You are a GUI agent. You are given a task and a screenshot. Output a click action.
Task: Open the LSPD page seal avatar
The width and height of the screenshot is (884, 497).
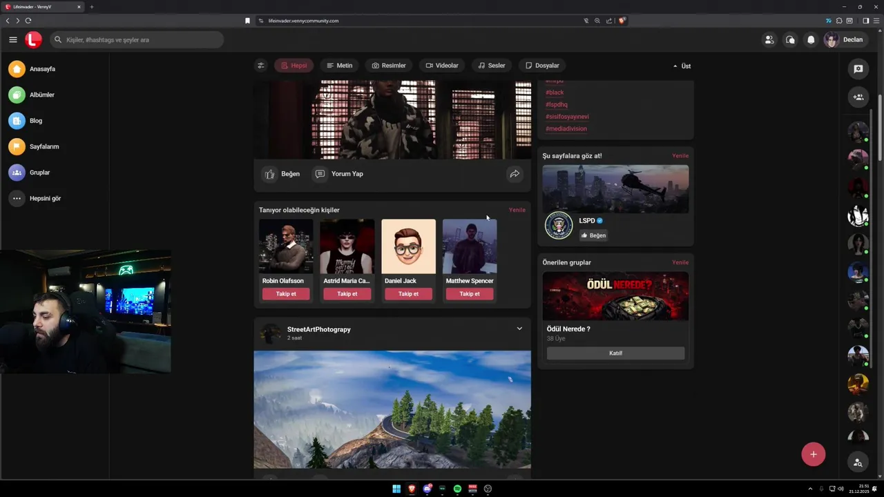coord(559,226)
